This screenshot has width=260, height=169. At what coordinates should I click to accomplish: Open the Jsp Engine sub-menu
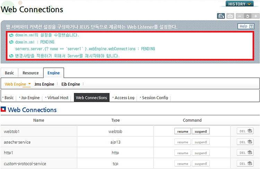pos(31,98)
